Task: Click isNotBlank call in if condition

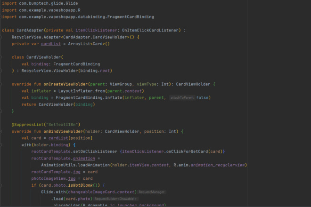Action: click(80, 185)
